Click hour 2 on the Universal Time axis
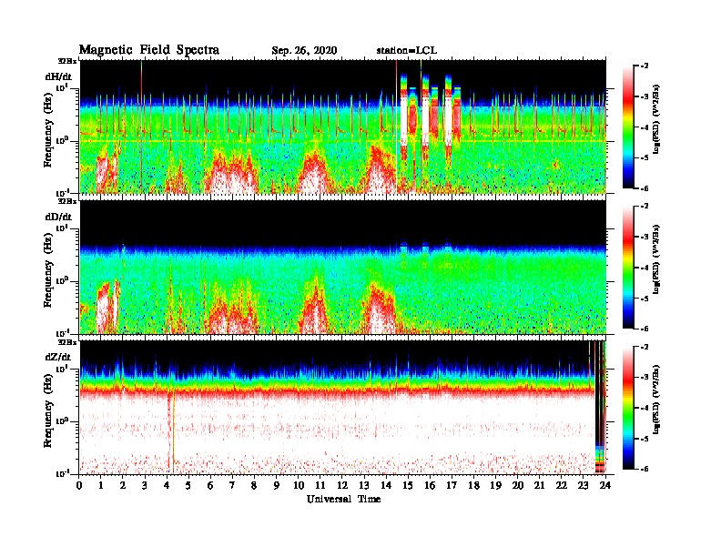Image resolution: width=721 pixels, height=557 pixels. coord(123,486)
